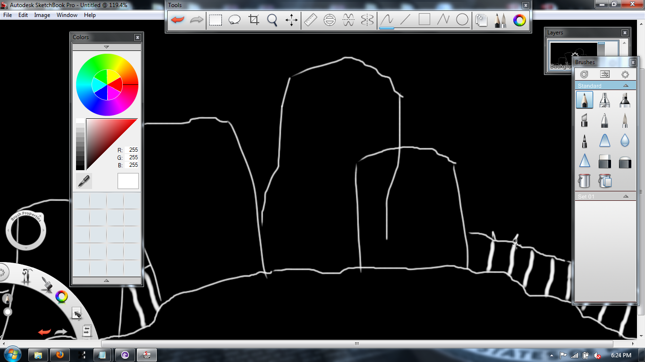
Task: Open the Edit menu
Action: pyautogui.click(x=23, y=15)
